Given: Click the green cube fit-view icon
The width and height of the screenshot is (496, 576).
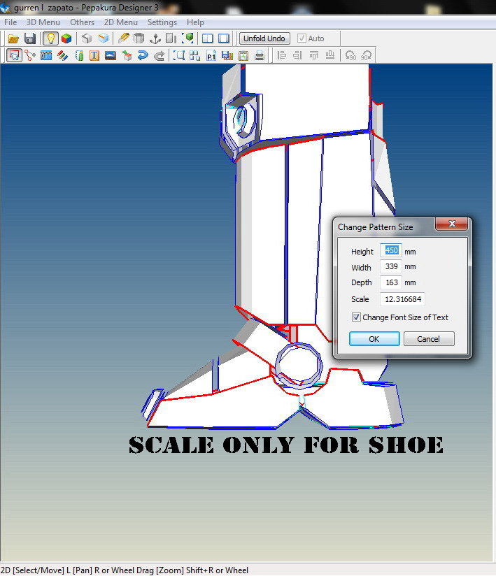Looking at the screenshot, I should tap(188, 38).
